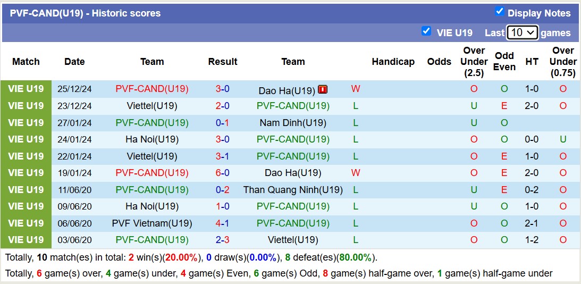The image size is (581, 284).
Task: Select Nam Dinh(U19) team link
Action: [293, 123]
